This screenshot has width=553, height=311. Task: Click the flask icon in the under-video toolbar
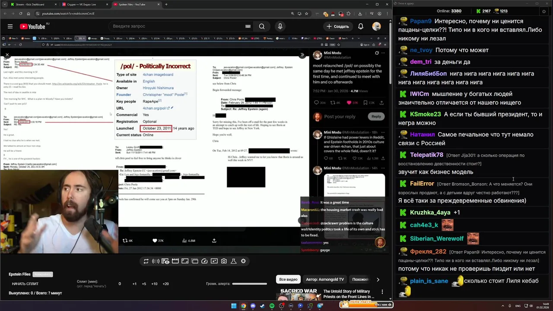234,261
